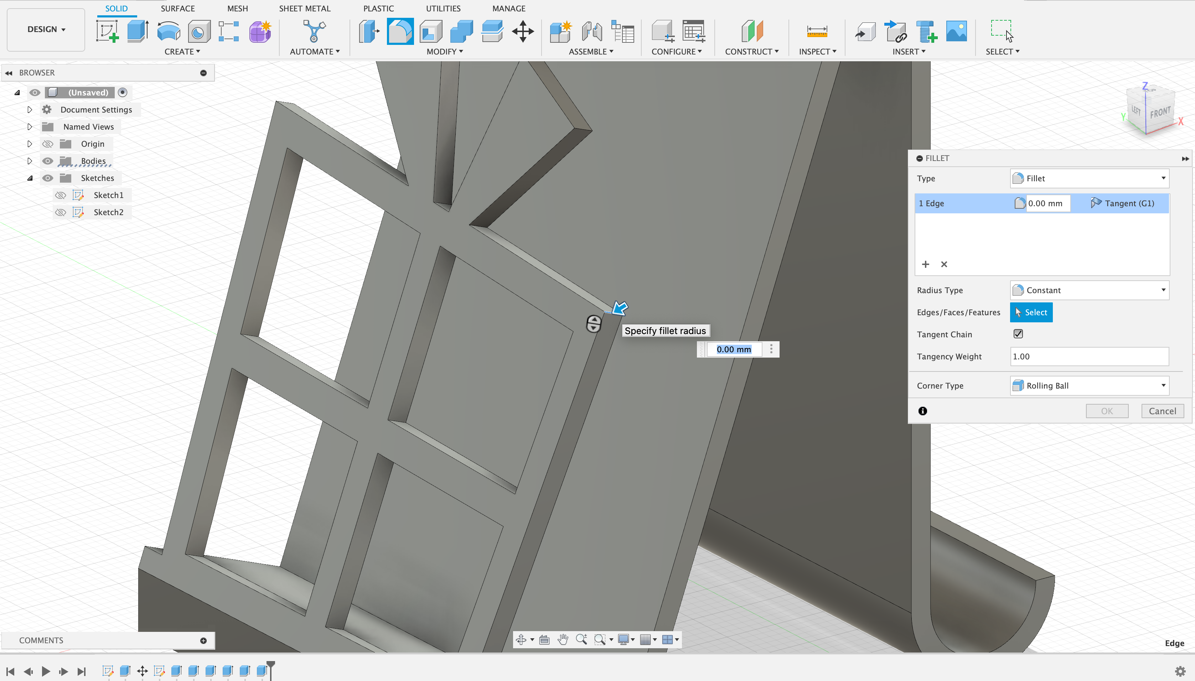Click the Measure tool under Inspect
The image size is (1195, 681).
pos(817,32)
